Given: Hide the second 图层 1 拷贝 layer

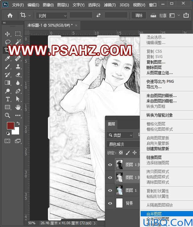Looking at the screenshot, I should click(110, 177).
